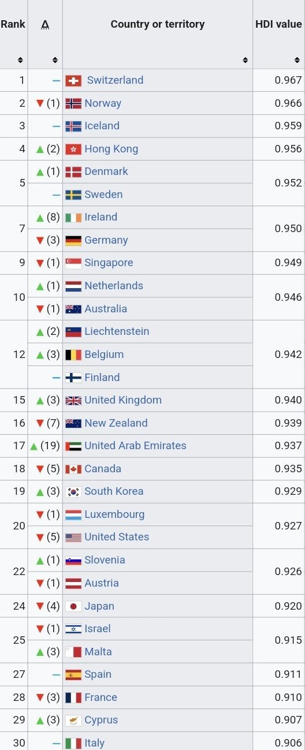Click the Hong Kong flag icon
Viewport: 305px width, 750px height.
73,149
